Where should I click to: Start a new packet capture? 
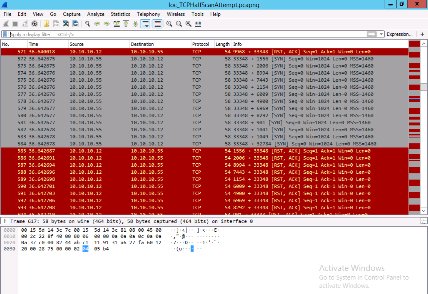[x=6, y=24]
